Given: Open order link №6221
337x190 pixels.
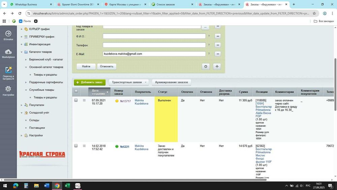Looking at the screenshot, I should click(124, 147).
